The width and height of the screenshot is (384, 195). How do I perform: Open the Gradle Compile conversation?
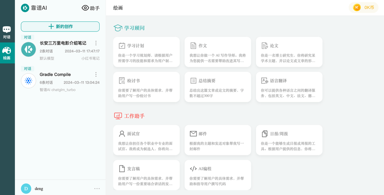(x=60, y=81)
